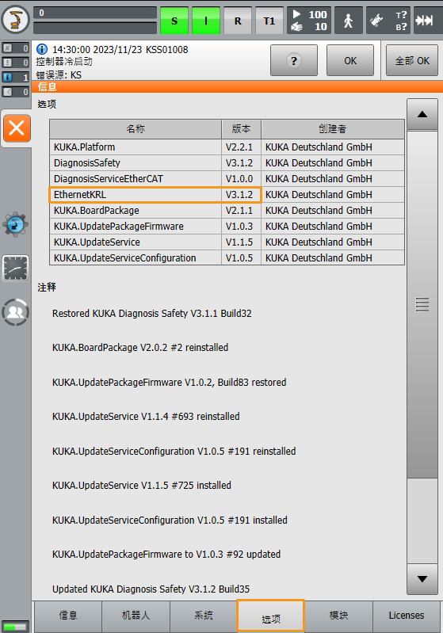Viewport: 443px width, 633px height.
Task: Open the KUKA robot main menu
Action: [x=15, y=19]
